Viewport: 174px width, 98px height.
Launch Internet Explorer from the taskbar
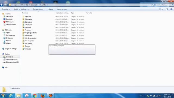(x=11, y=96)
